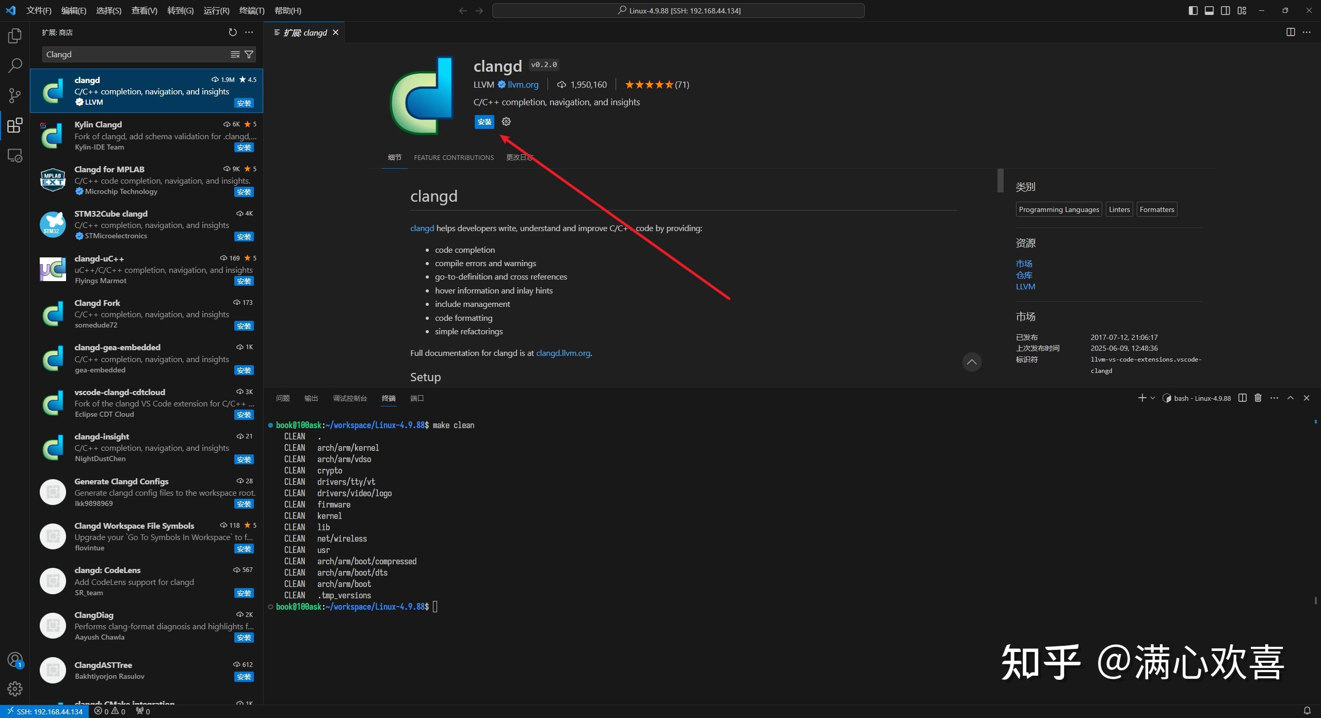Open the terminal more actions menu

coord(1274,398)
